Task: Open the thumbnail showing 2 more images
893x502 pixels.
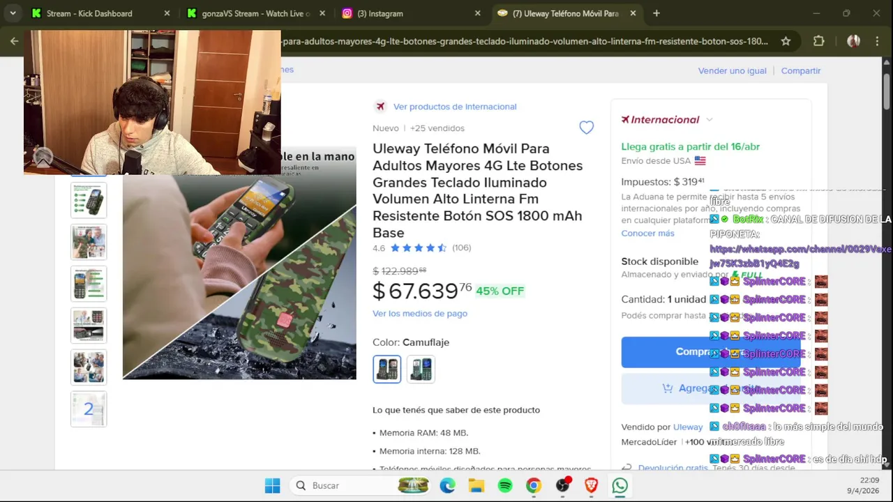Action: (89, 409)
